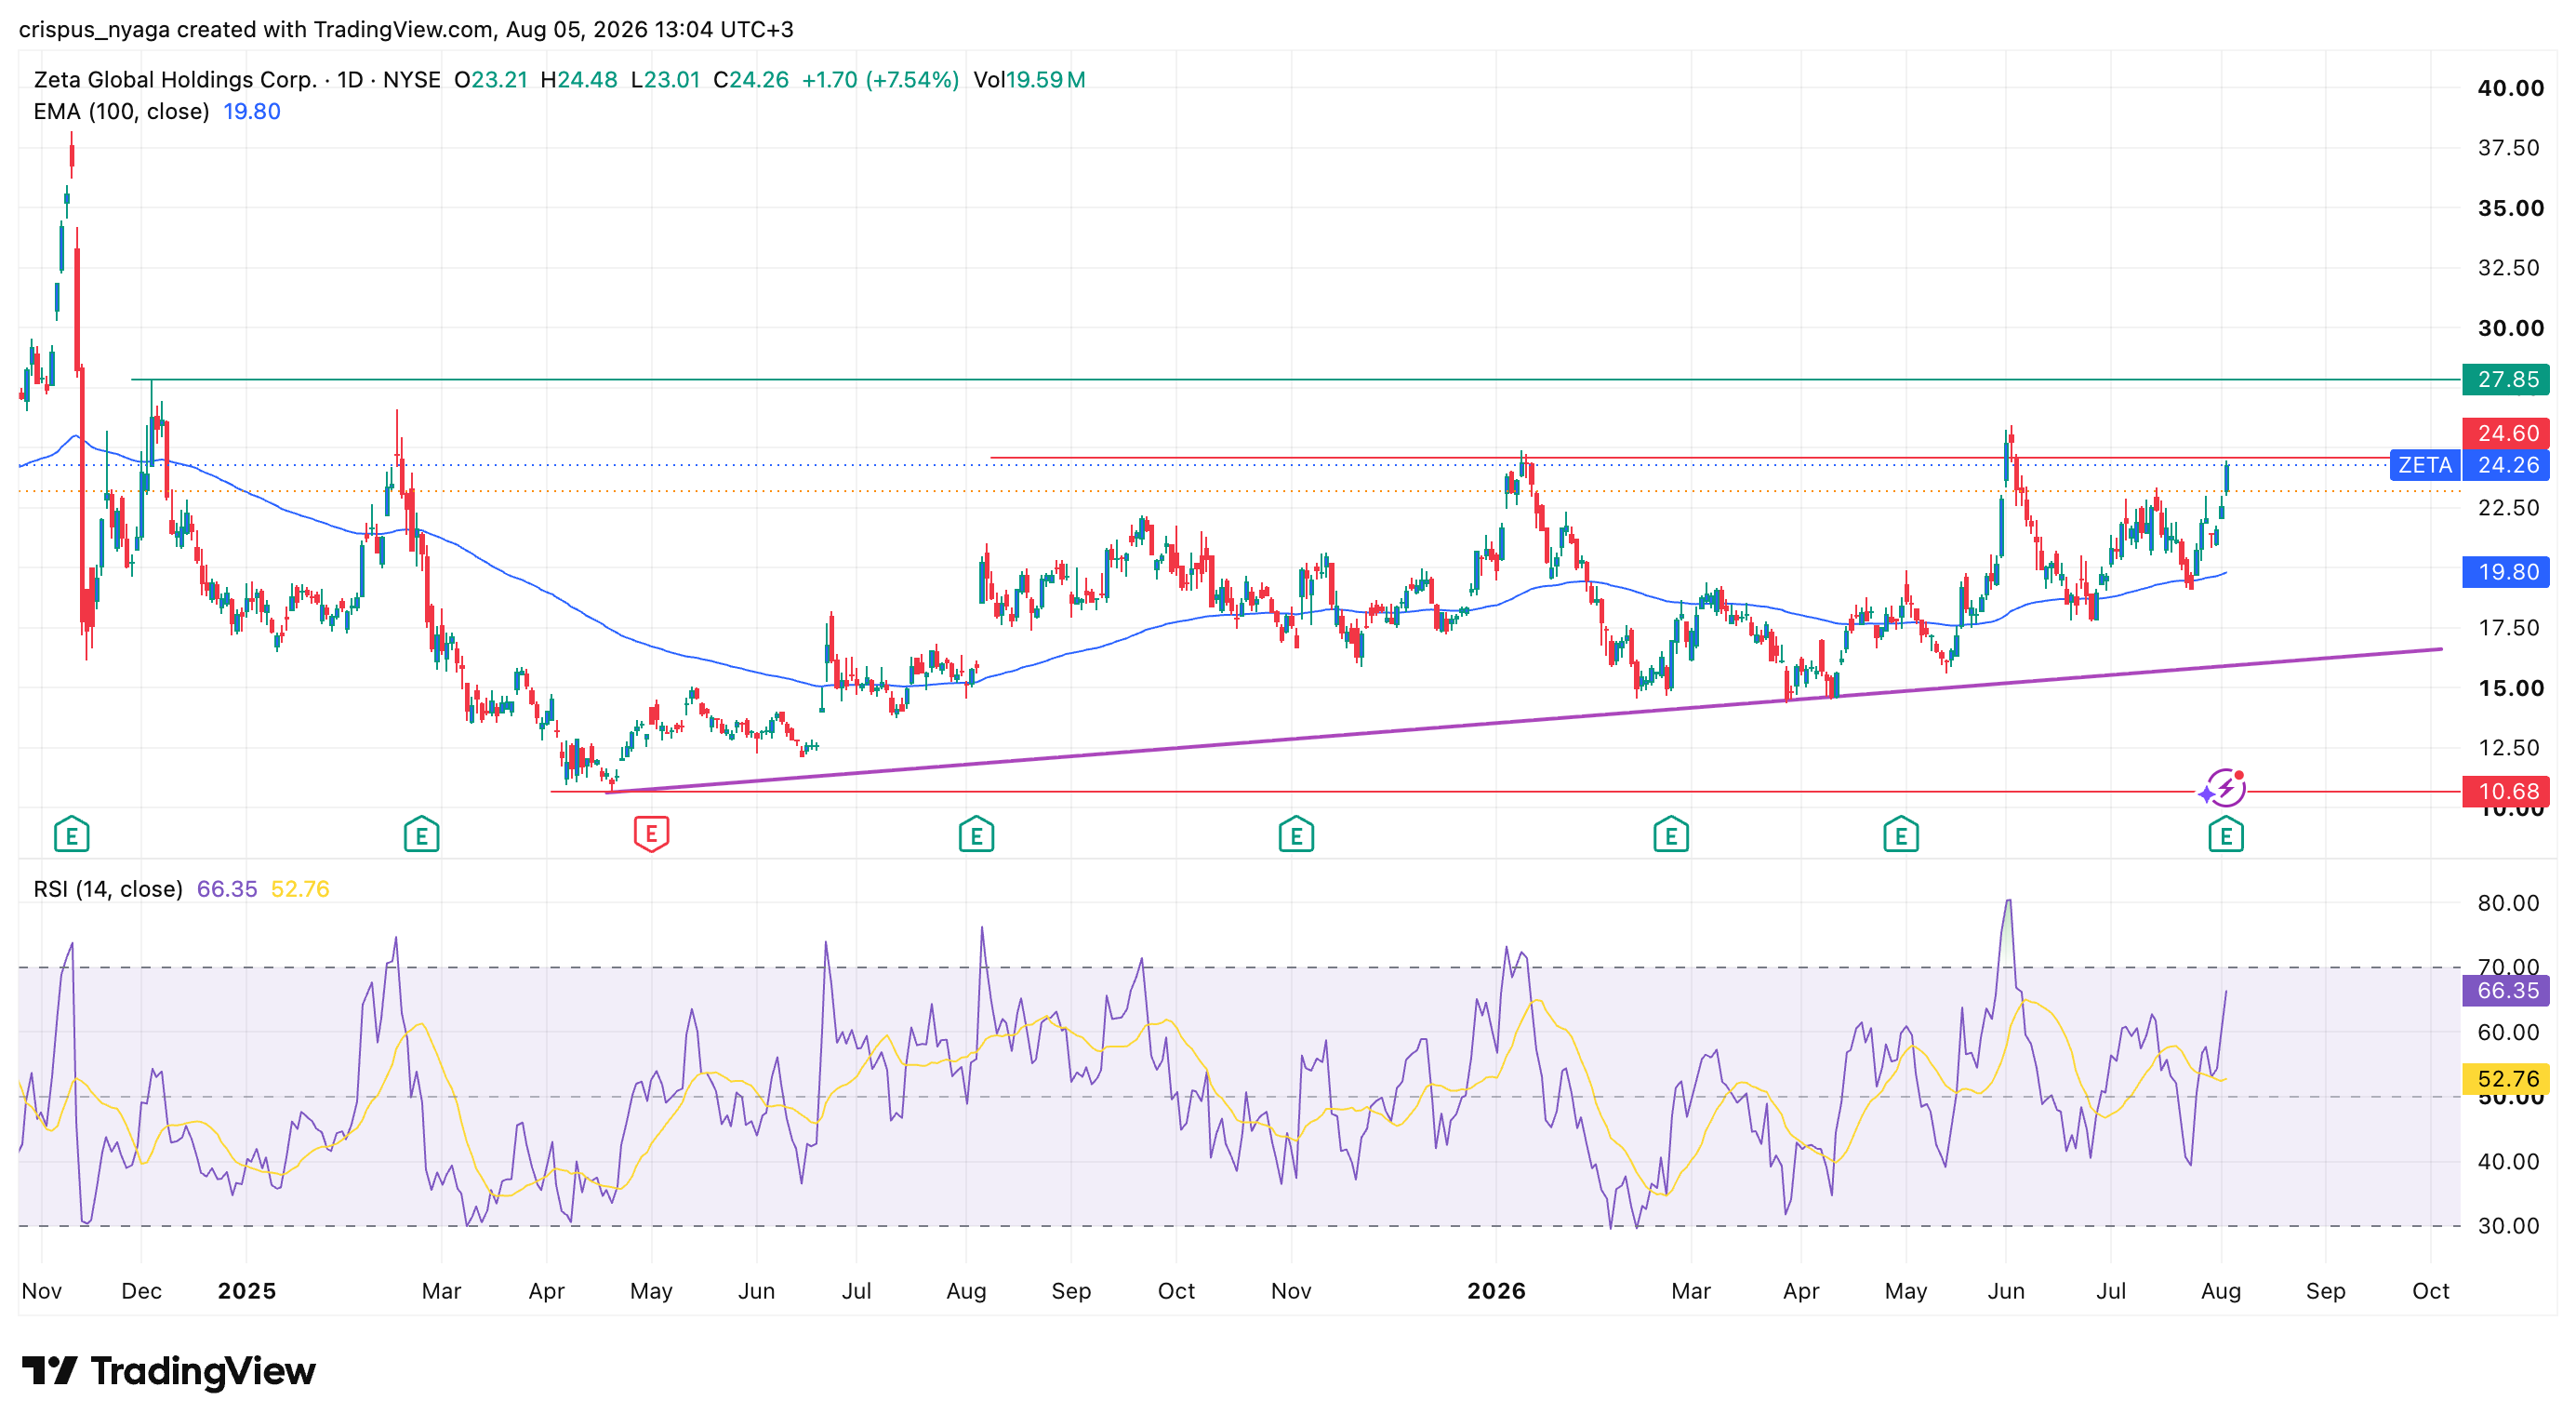This screenshot has width=2576, height=1427.
Task: Click the O23.21 open price value
Action: 490,80
